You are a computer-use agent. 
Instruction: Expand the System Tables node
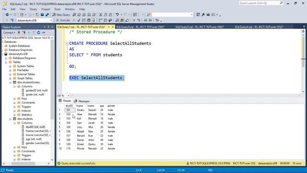10,66
